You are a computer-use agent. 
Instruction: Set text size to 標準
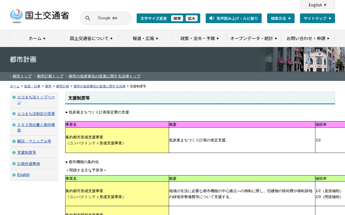[177, 18]
